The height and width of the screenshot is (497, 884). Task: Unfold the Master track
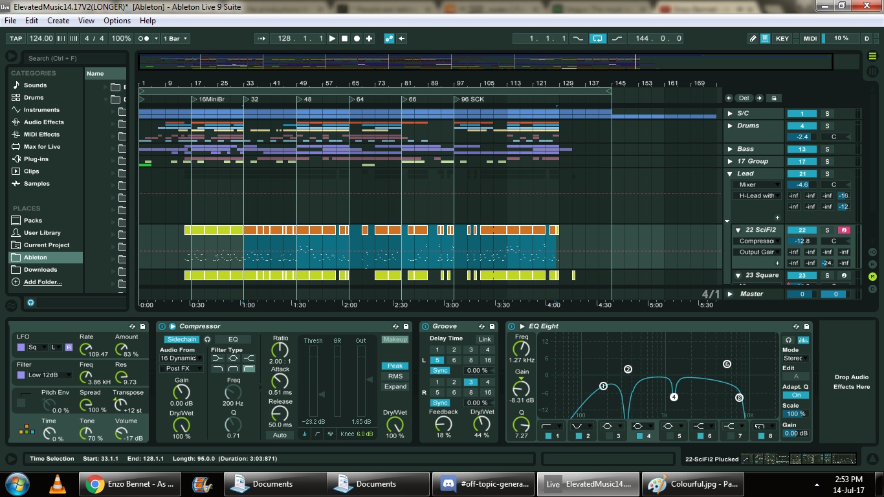(x=730, y=294)
